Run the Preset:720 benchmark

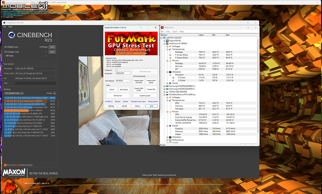coord(151,89)
